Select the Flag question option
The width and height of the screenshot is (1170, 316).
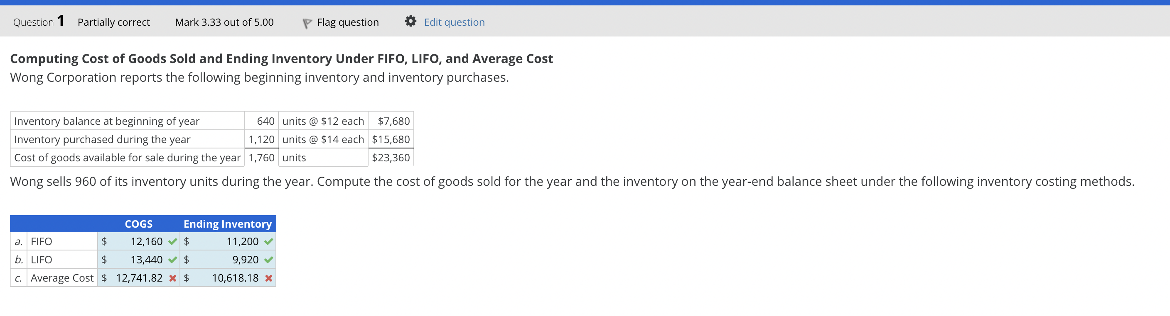coord(347,22)
